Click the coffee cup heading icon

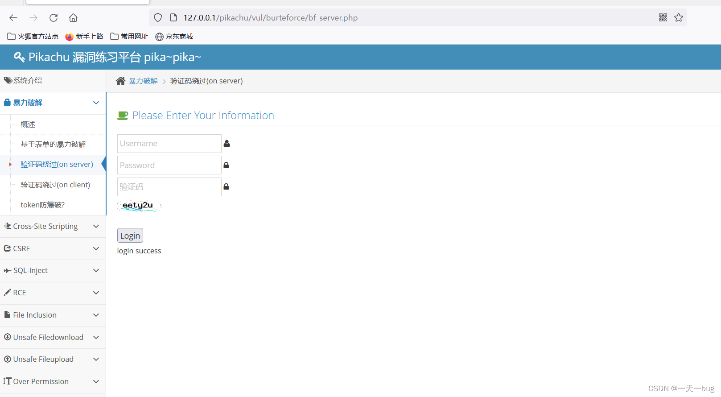[x=123, y=116]
